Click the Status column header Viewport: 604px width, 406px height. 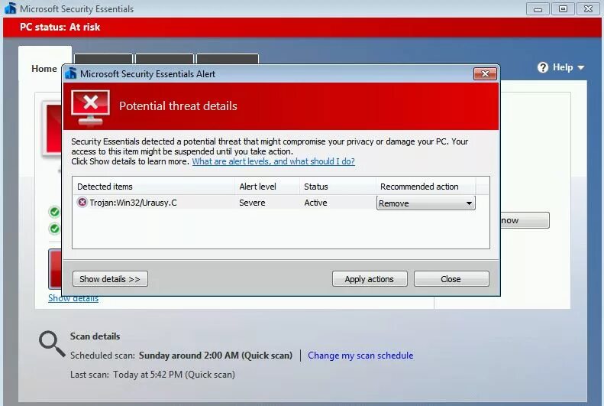click(x=338, y=187)
